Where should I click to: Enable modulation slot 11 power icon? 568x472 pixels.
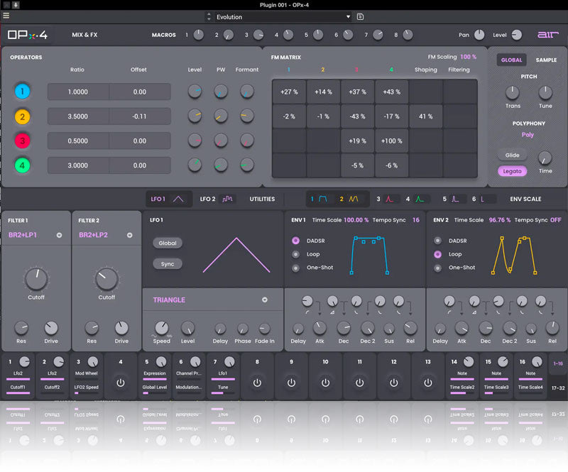click(360, 383)
